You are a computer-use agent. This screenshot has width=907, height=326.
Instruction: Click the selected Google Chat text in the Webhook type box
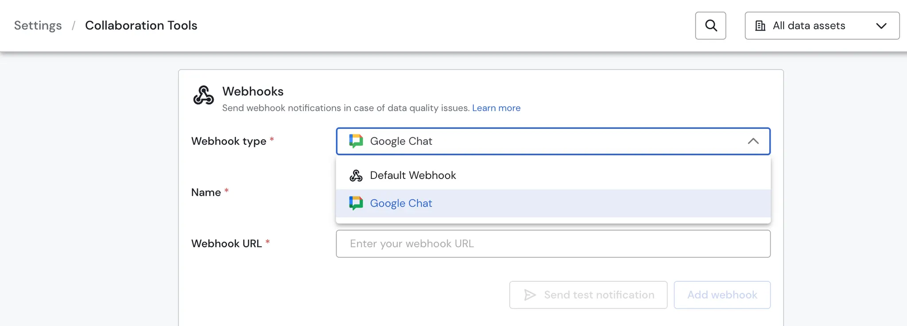[x=401, y=141]
